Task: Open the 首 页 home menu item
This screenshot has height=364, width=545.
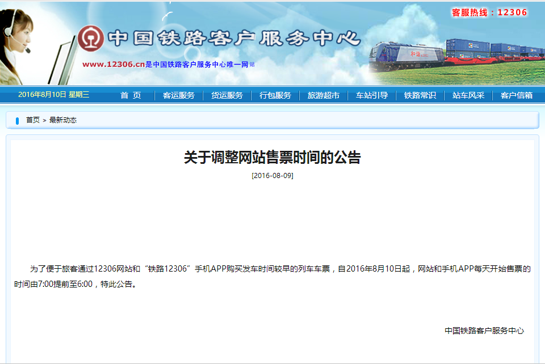Action: [x=131, y=95]
